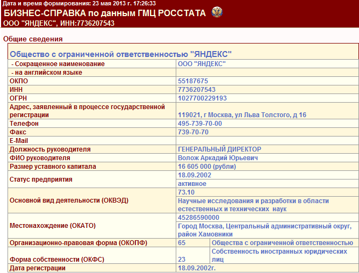Select phone number 495-739-70-00
This screenshot has height=273, width=359.
(x=200, y=124)
